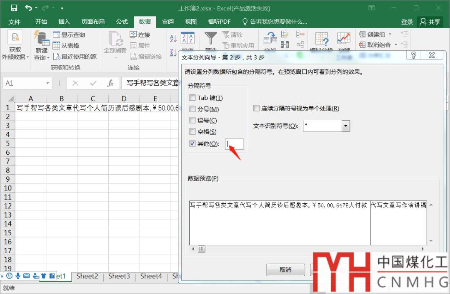Click the 其他 custom delimiter input field

click(x=235, y=144)
